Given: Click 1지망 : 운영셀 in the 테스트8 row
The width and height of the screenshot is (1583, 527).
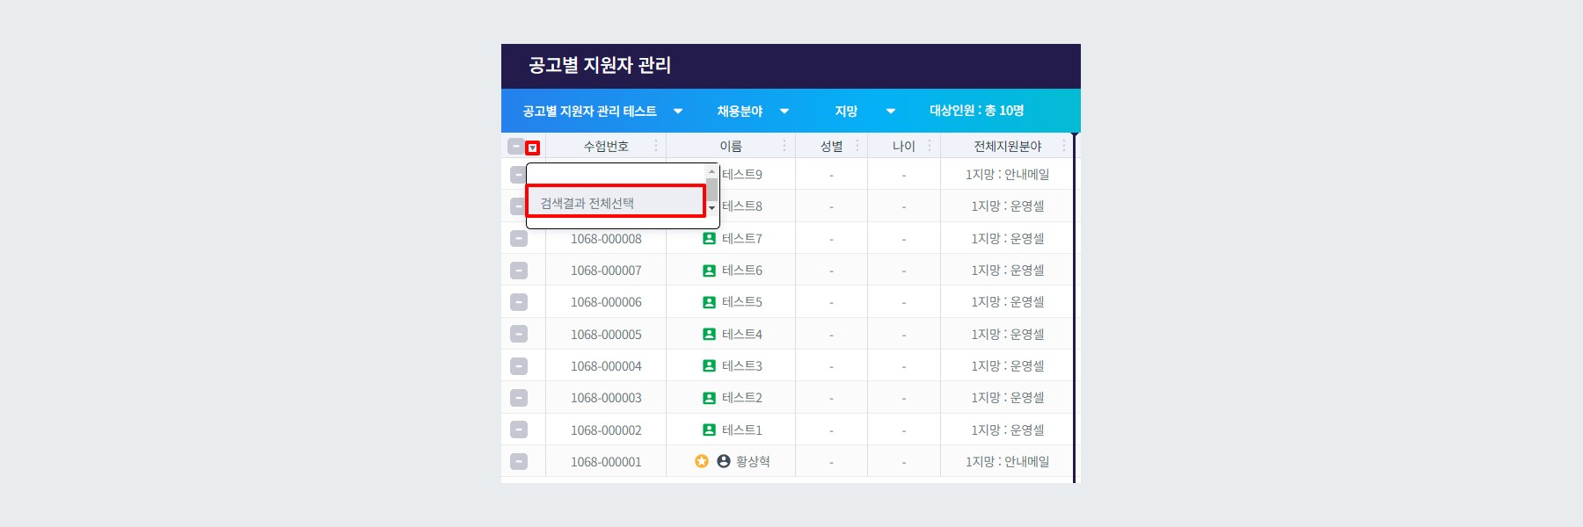Looking at the screenshot, I should pos(1008,206).
